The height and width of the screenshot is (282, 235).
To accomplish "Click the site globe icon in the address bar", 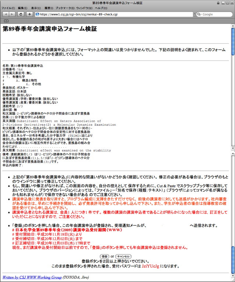I will point(38,14).
